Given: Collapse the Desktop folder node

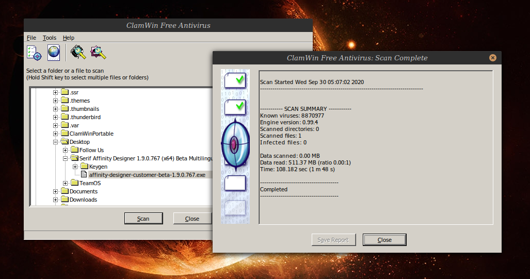Looking at the screenshot, I should (55, 142).
